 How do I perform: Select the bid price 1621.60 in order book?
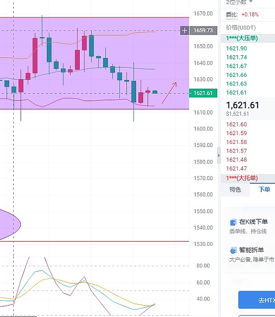pyautogui.click(x=236, y=125)
